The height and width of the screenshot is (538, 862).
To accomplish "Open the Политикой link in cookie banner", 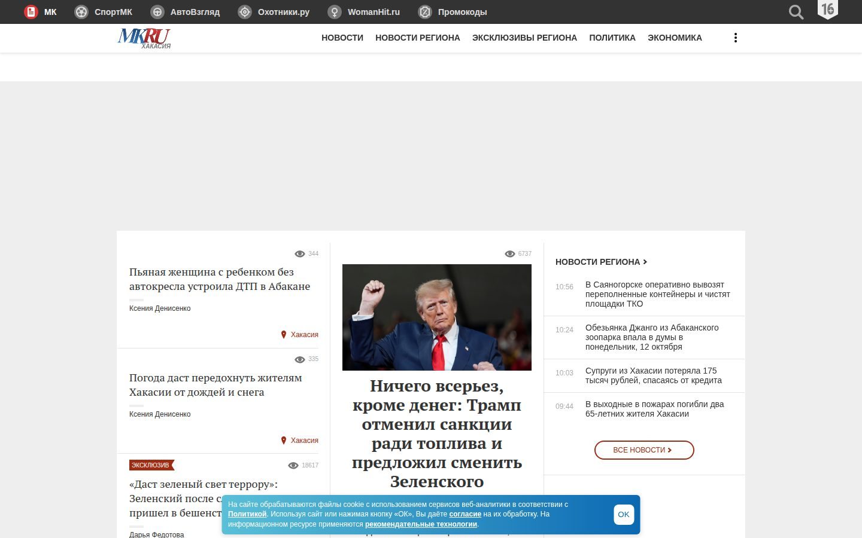I will 247,514.
